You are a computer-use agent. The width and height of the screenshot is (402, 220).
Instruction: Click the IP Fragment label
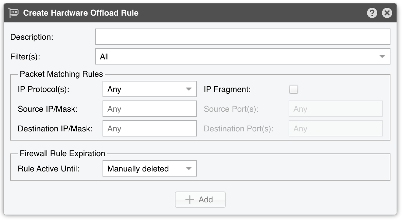pyautogui.click(x=227, y=89)
